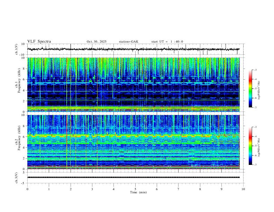Click the "start UT = 1 :40: 0" text
274x212 pixels.
coord(167,42)
